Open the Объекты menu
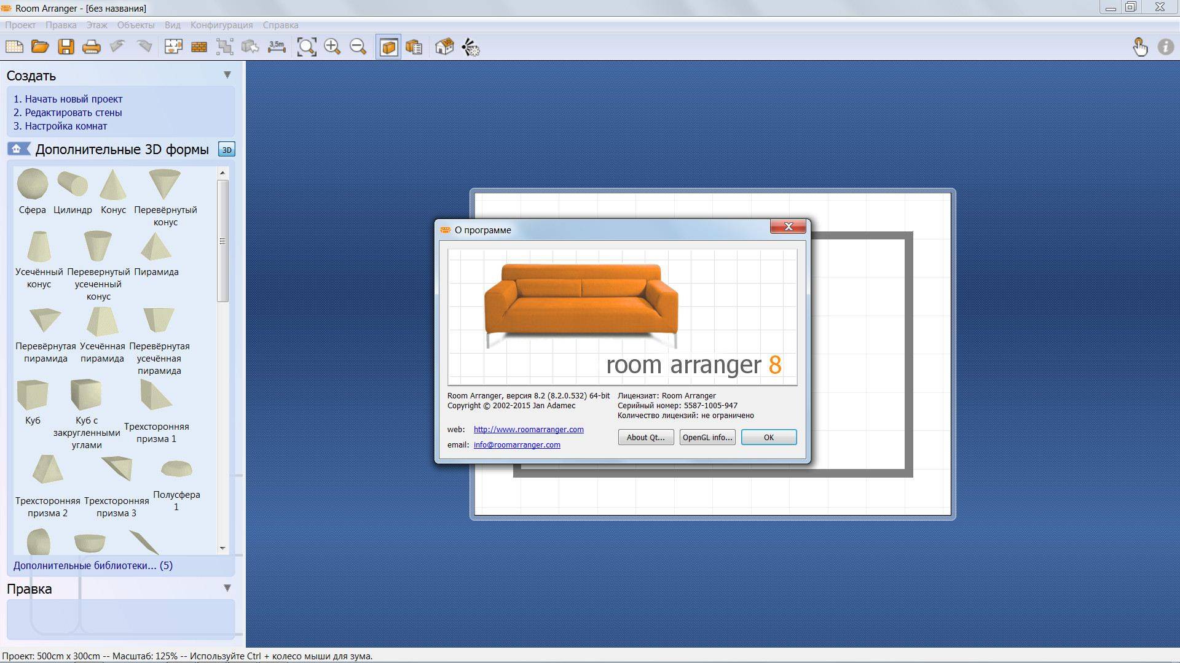 [x=136, y=25]
